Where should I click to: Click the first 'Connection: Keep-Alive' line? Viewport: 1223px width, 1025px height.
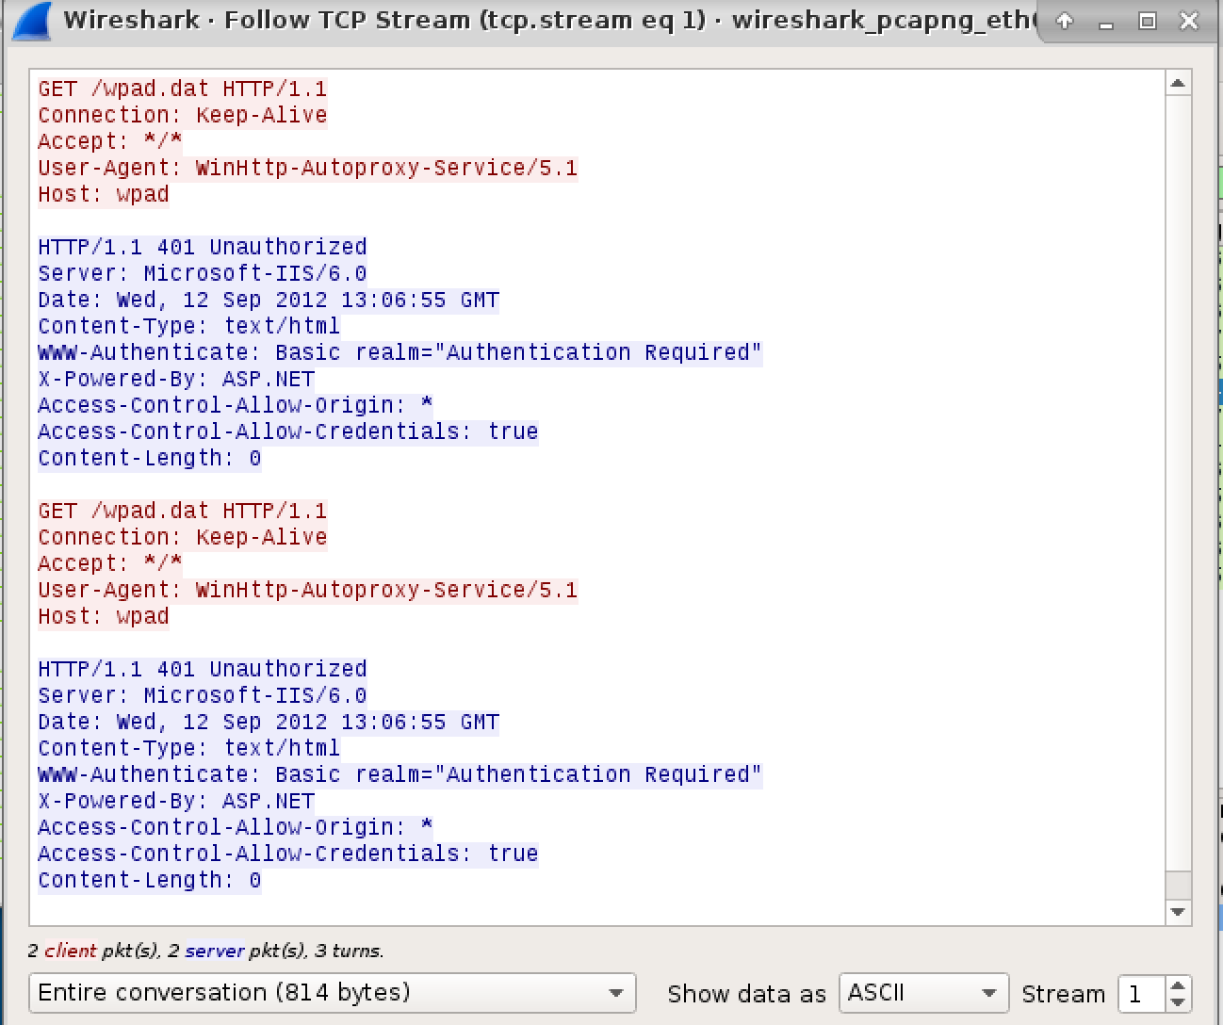(x=182, y=115)
